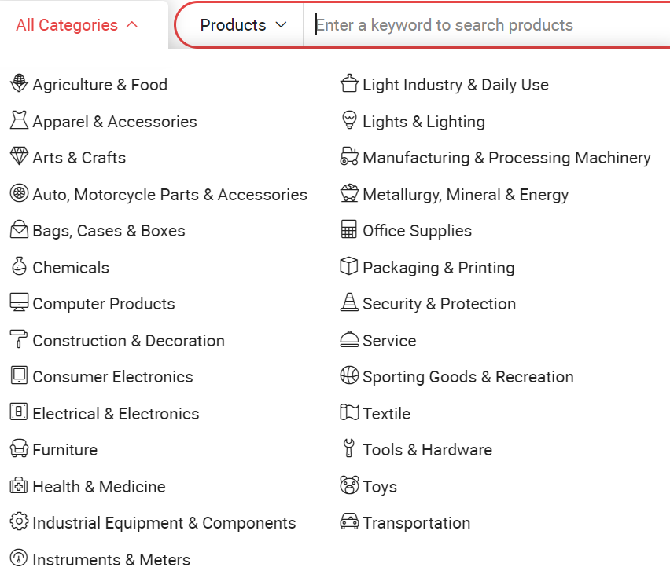Choose Security & Protection category
This screenshot has height=578, width=670.
click(x=439, y=304)
